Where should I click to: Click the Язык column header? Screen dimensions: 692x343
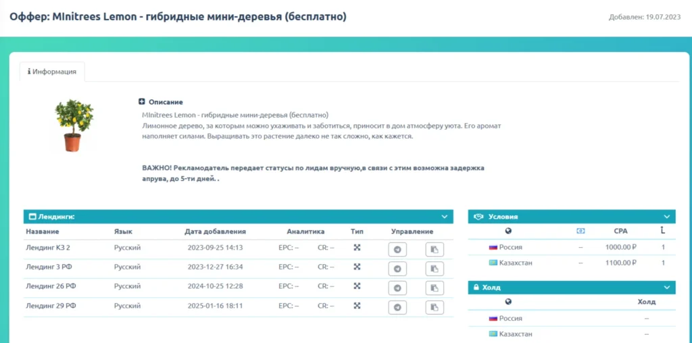(123, 232)
